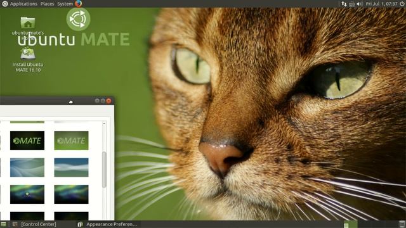Click the trash icon in bottom panel

tap(402, 224)
